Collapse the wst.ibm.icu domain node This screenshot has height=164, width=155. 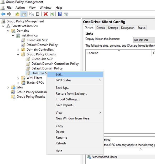click(13, 36)
